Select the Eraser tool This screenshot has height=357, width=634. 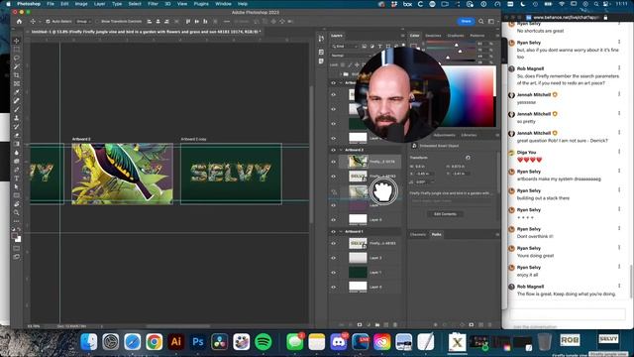tap(17, 135)
